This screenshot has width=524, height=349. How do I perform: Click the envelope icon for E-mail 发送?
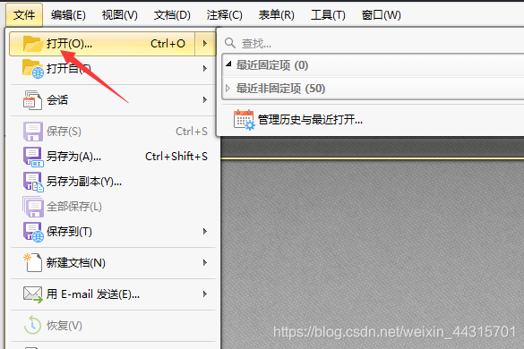pyautogui.click(x=33, y=294)
